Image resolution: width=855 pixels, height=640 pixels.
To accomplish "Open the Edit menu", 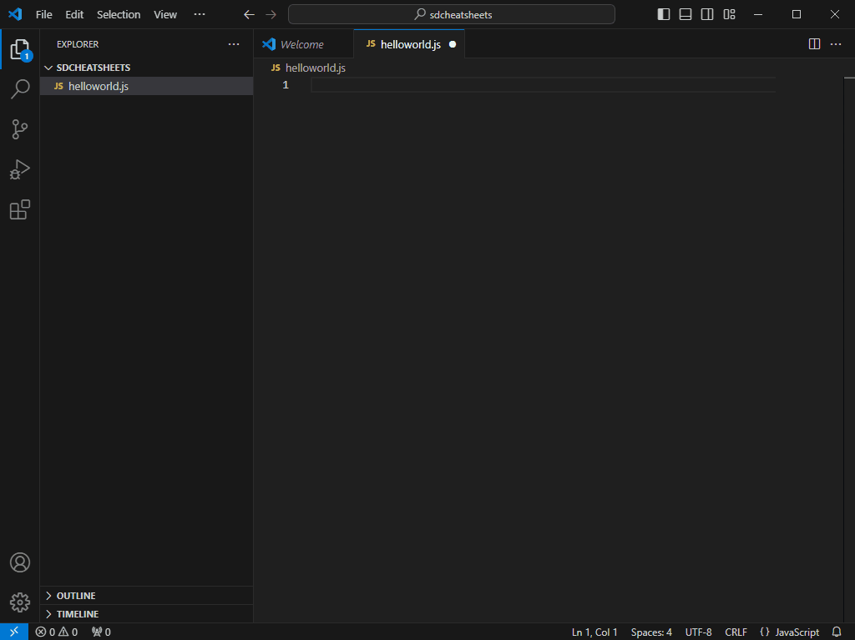I will click(x=74, y=15).
